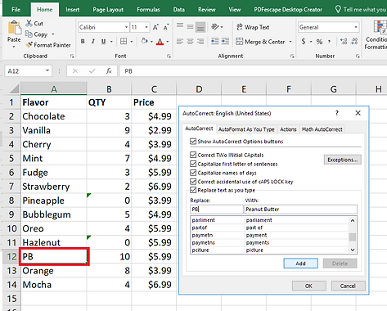
Task: Bottom align cell contents
Action: tap(200, 26)
